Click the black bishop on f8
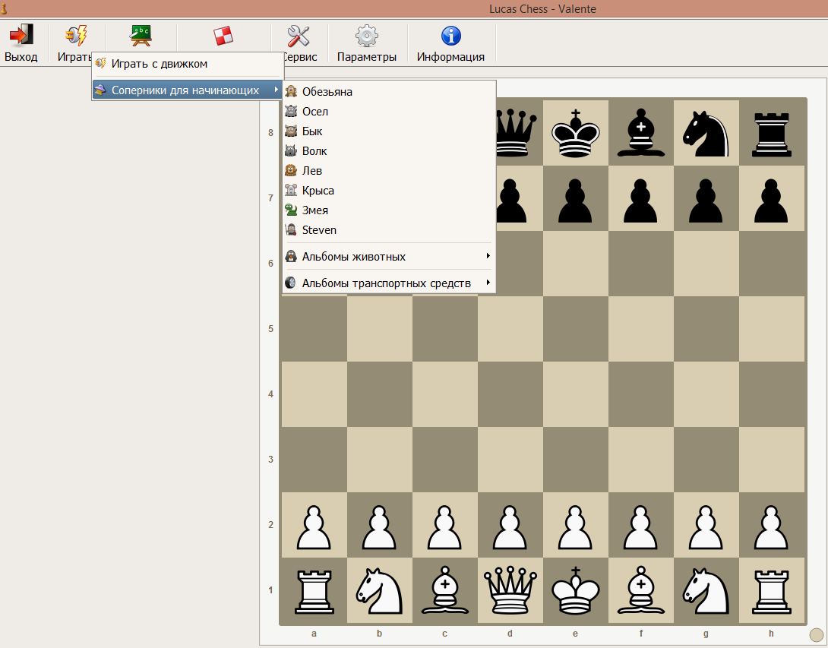 click(641, 133)
